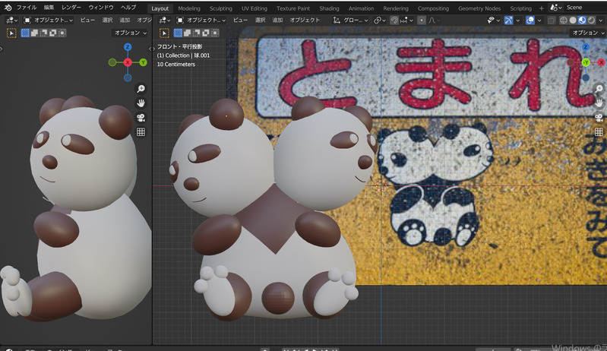Switch perspective/orthographic grid icon in right viewport
Image resolution: width=607 pixels, height=351 pixels.
coord(599,132)
